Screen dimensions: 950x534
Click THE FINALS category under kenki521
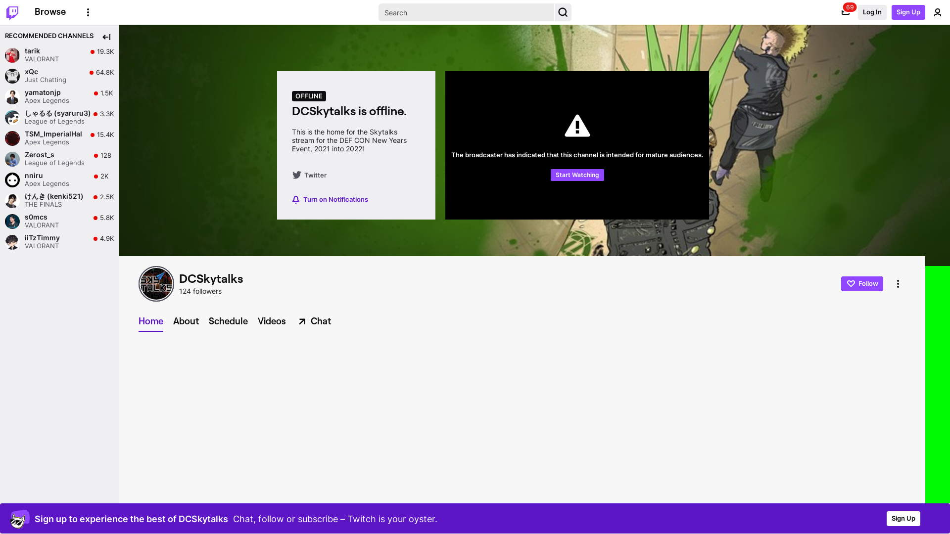point(44,204)
